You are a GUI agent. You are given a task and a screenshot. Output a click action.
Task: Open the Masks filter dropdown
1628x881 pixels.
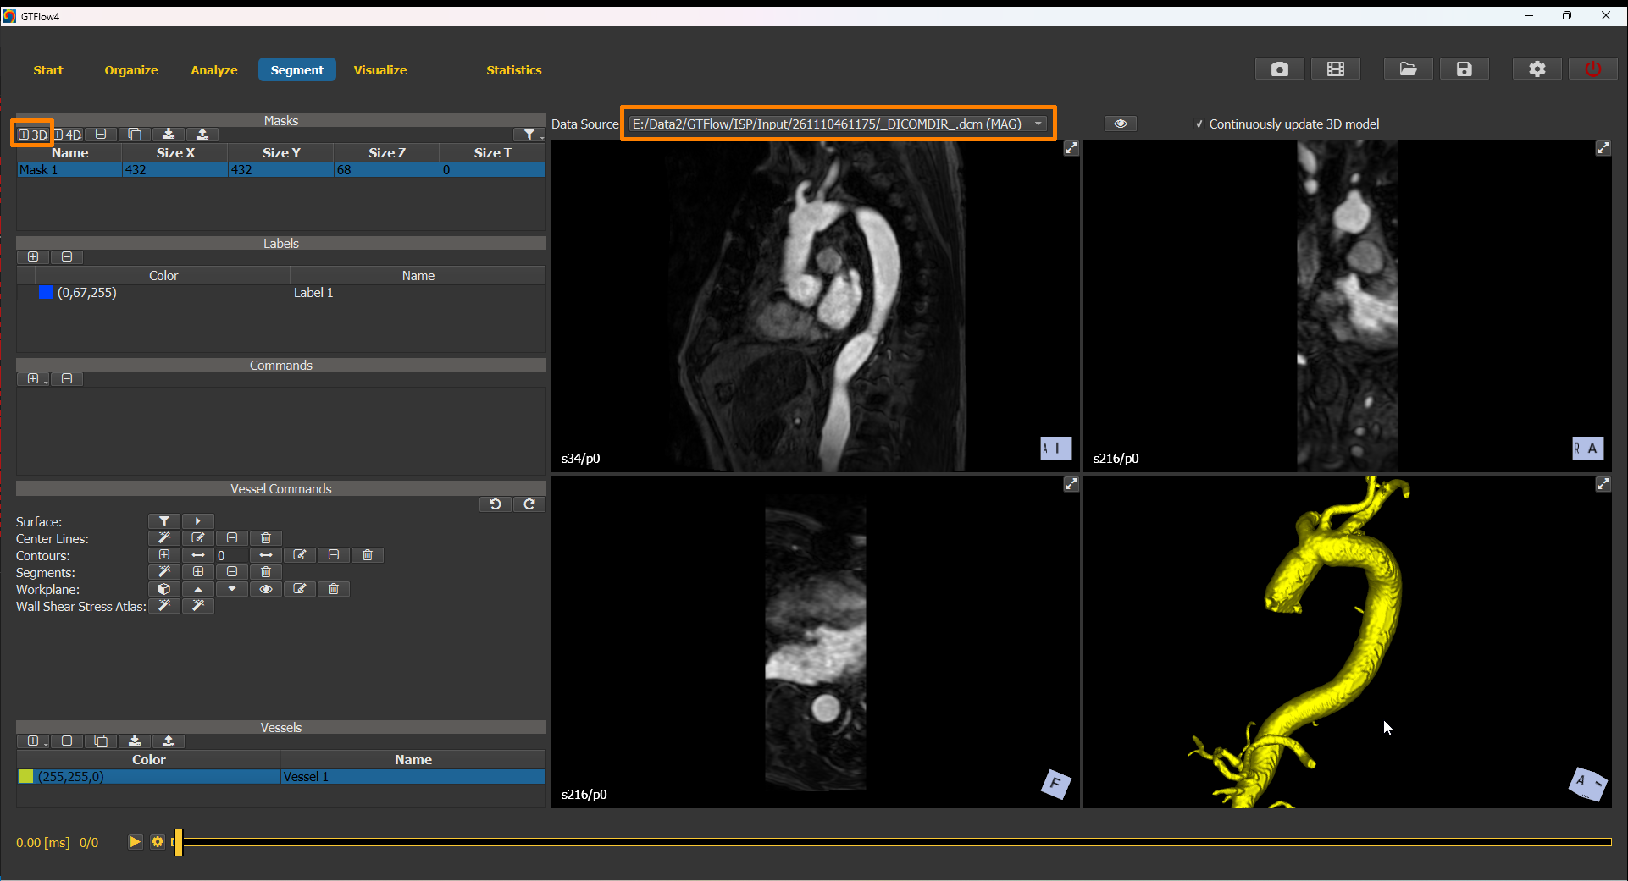click(529, 135)
